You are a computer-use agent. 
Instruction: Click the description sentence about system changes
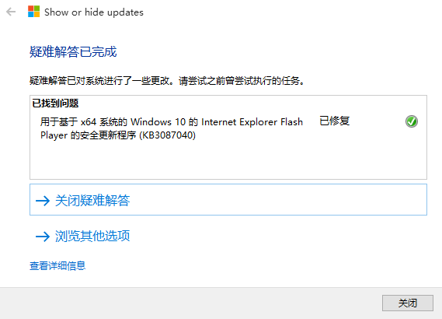[167, 81]
